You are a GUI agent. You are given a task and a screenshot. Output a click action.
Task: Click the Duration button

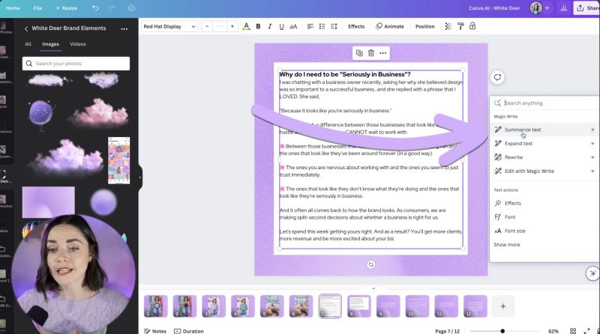pos(189,331)
